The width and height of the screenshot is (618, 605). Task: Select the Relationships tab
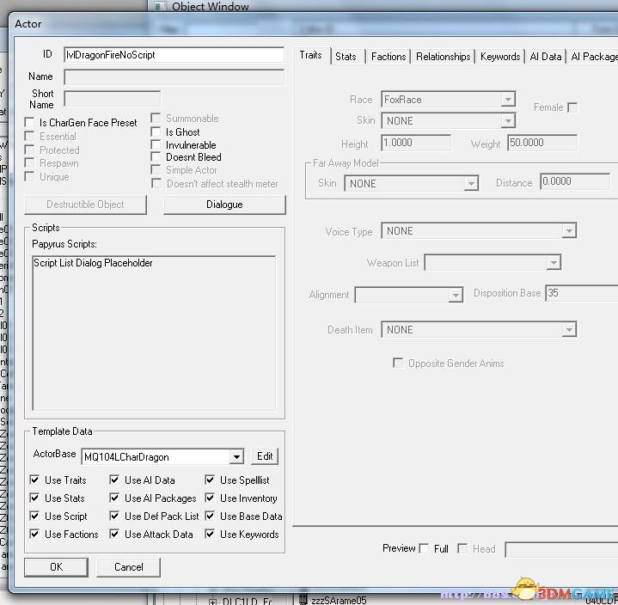(443, 57)
